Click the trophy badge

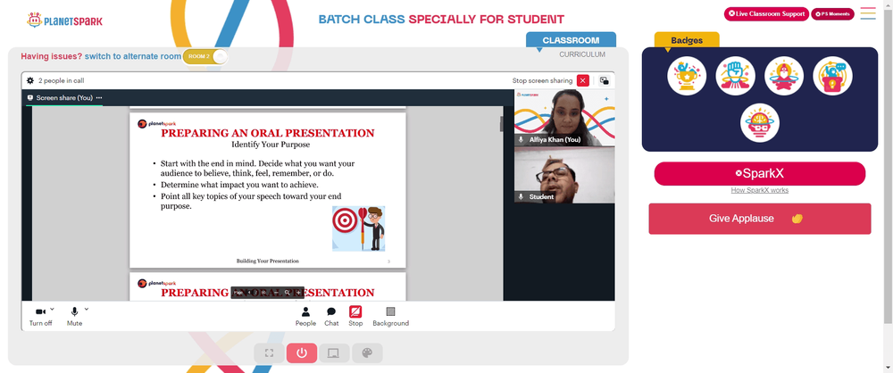(687, 76)
